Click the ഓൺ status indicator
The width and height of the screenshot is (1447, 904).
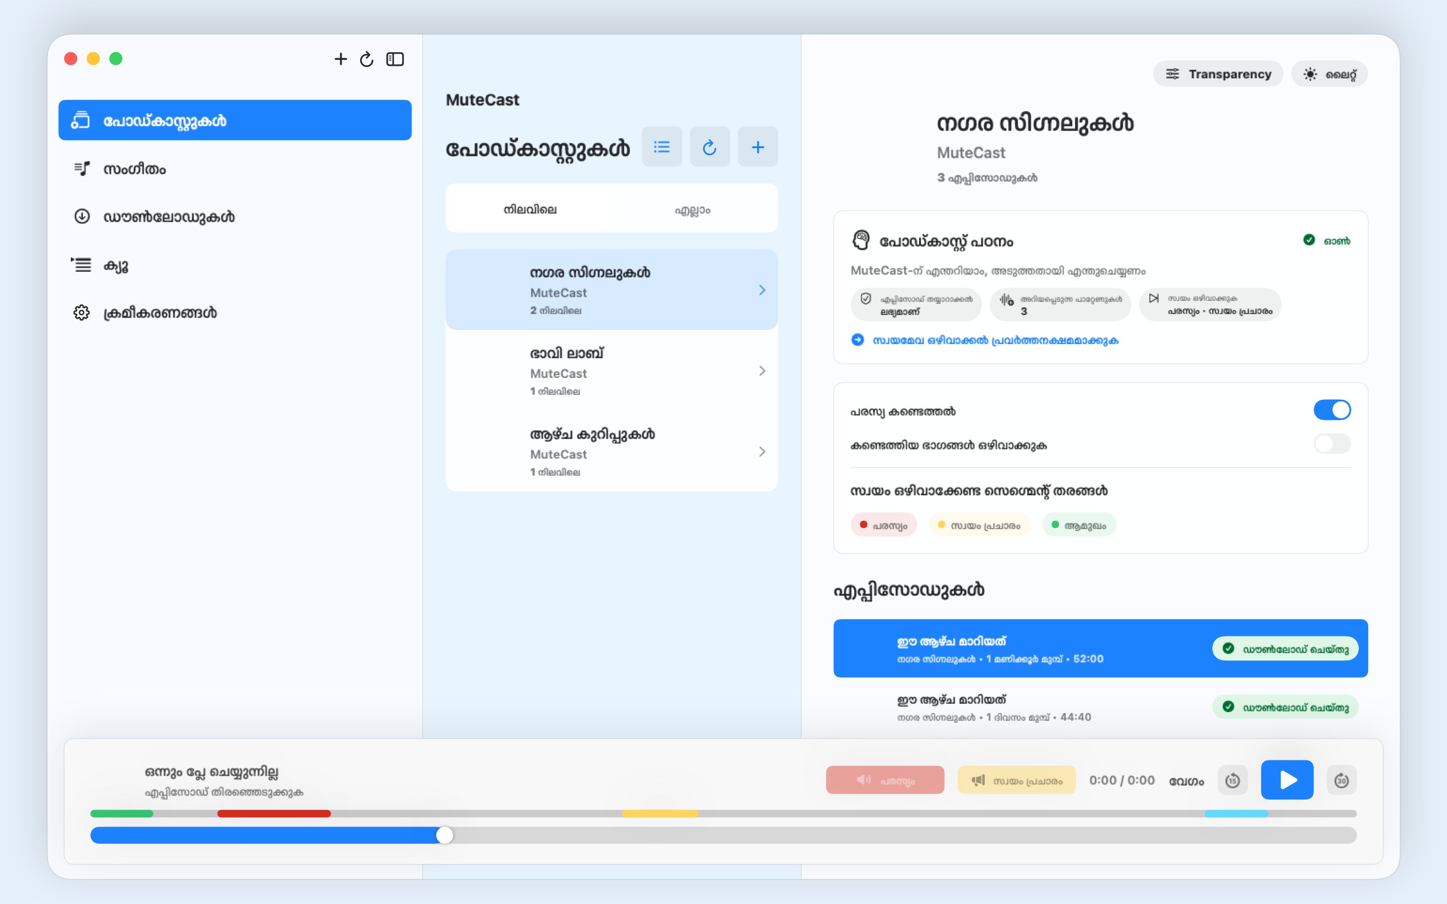click(x=1327, y=241)
